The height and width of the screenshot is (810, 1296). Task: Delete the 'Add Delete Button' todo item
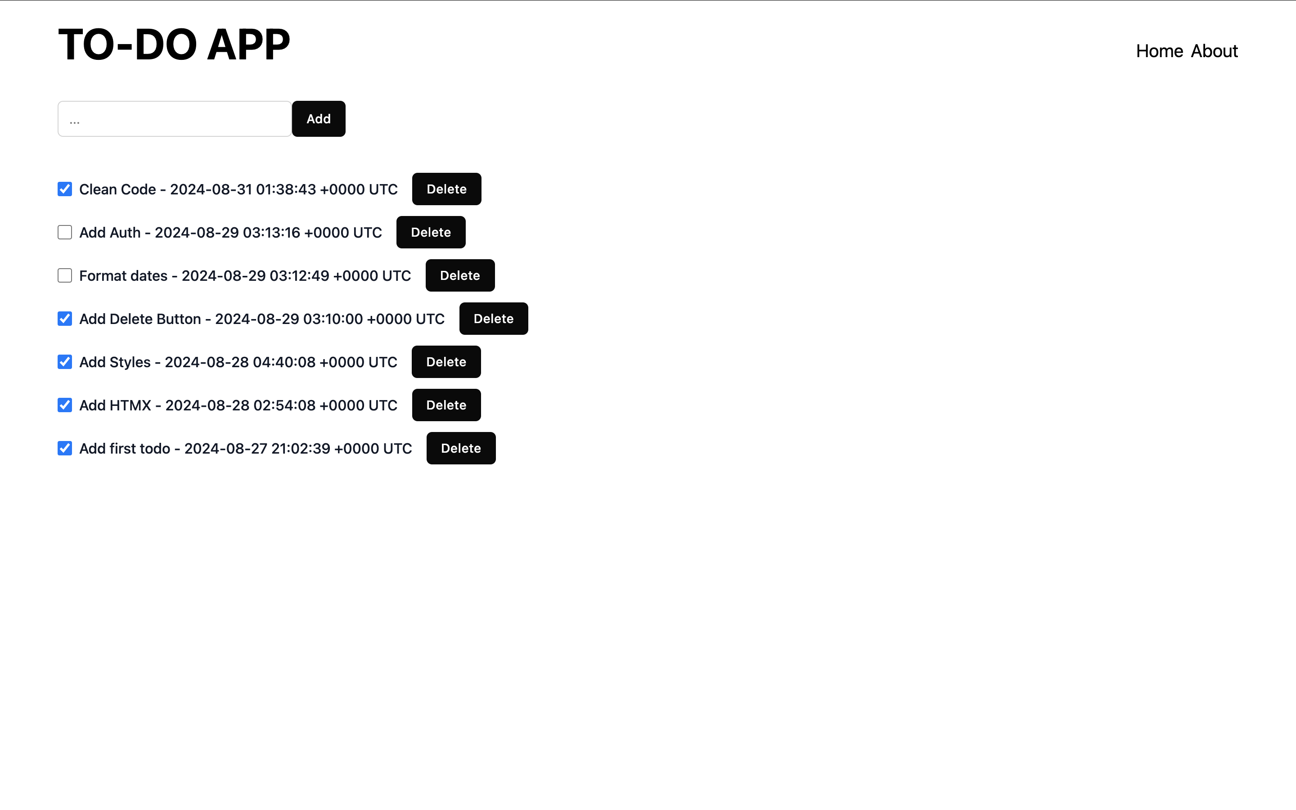tap(493, 318)
